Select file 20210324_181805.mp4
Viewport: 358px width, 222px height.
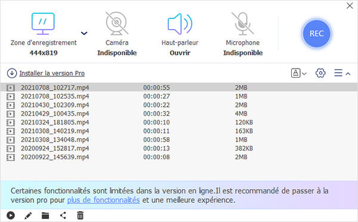(179, 122)
